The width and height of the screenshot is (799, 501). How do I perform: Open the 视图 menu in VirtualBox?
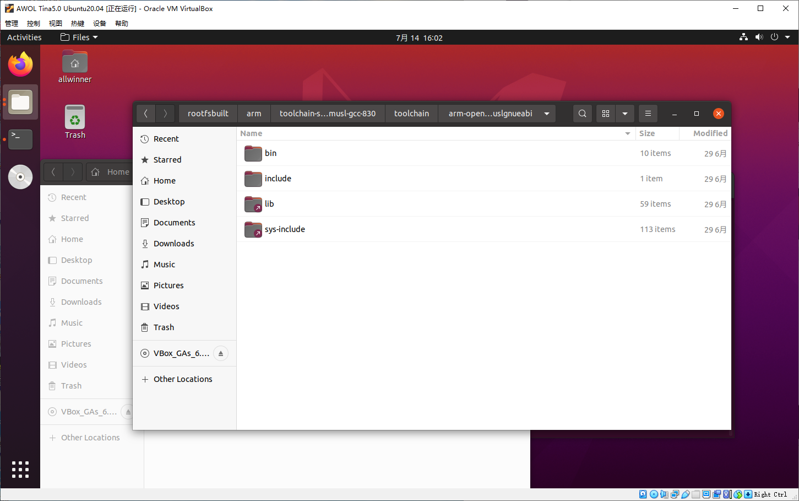click(55, 23)
